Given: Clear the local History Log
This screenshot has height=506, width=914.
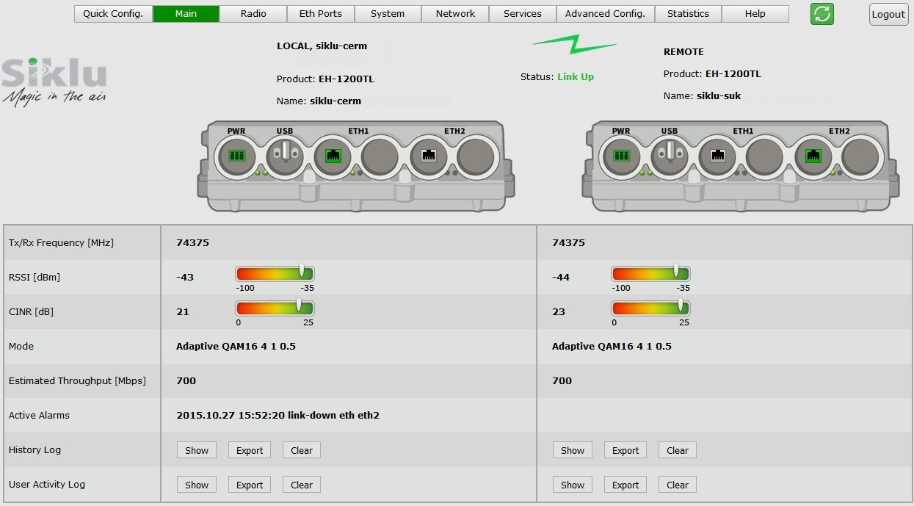Looking at the screenshot, I should [302, 450].
